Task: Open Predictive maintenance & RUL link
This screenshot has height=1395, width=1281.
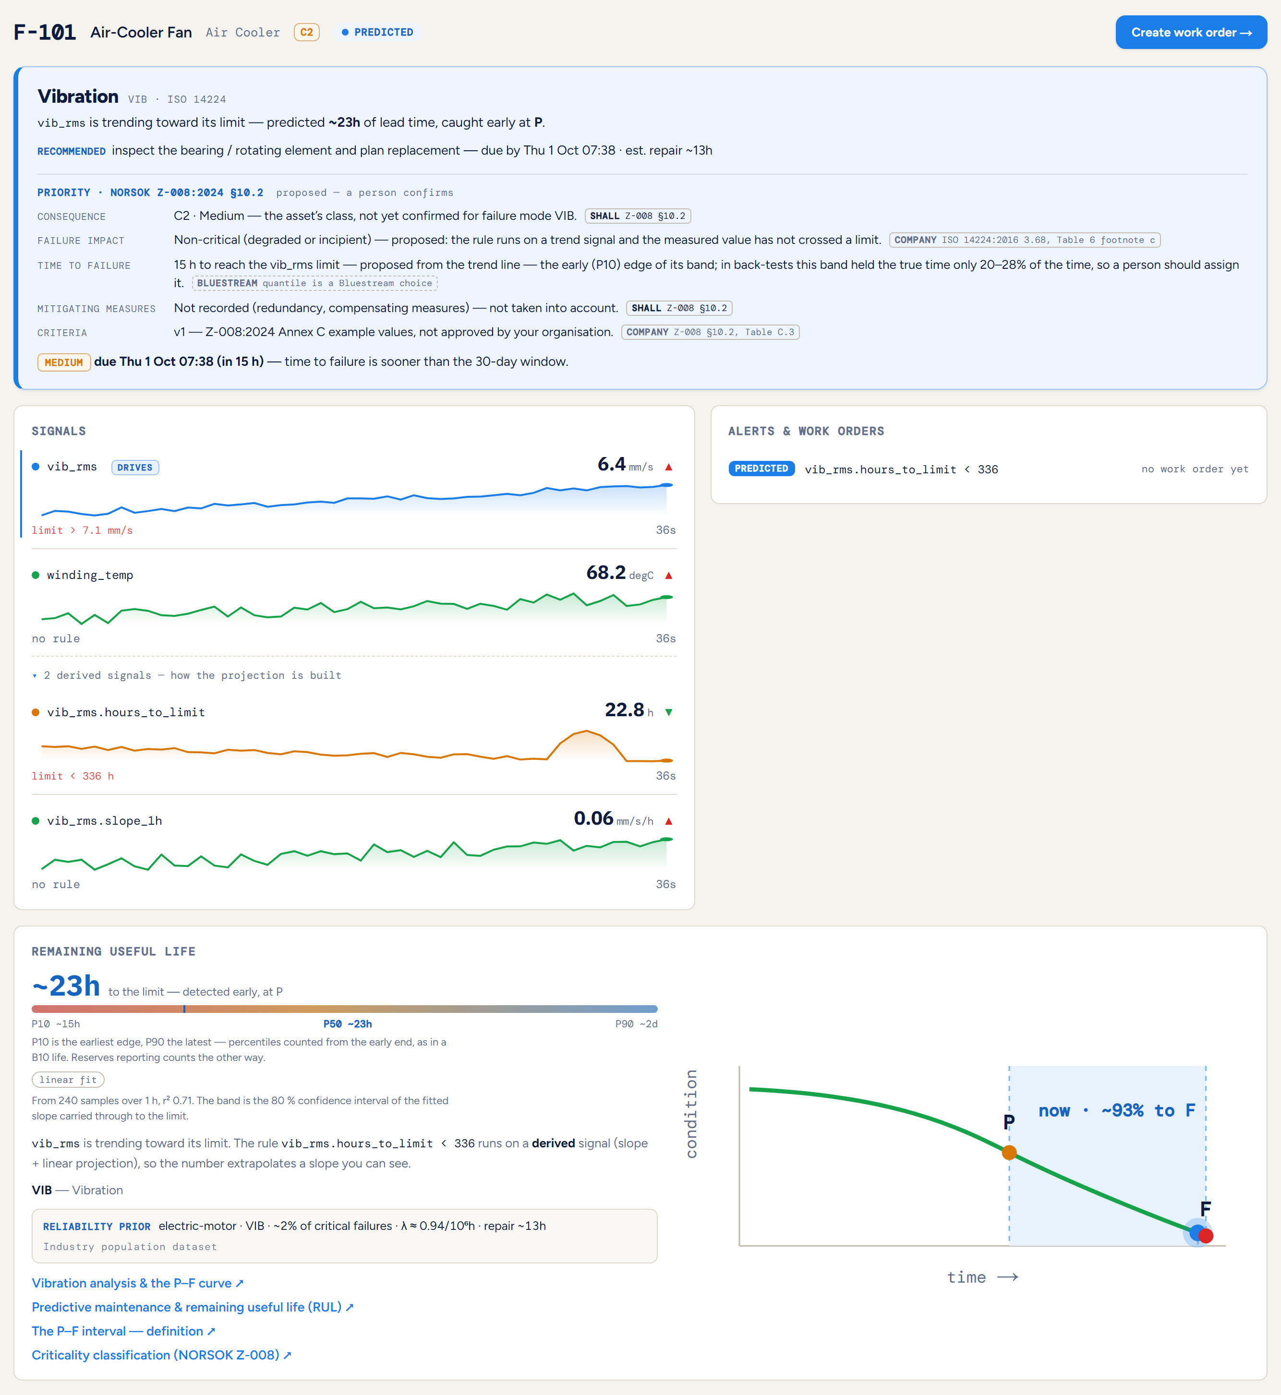Action: (193, 1308)
